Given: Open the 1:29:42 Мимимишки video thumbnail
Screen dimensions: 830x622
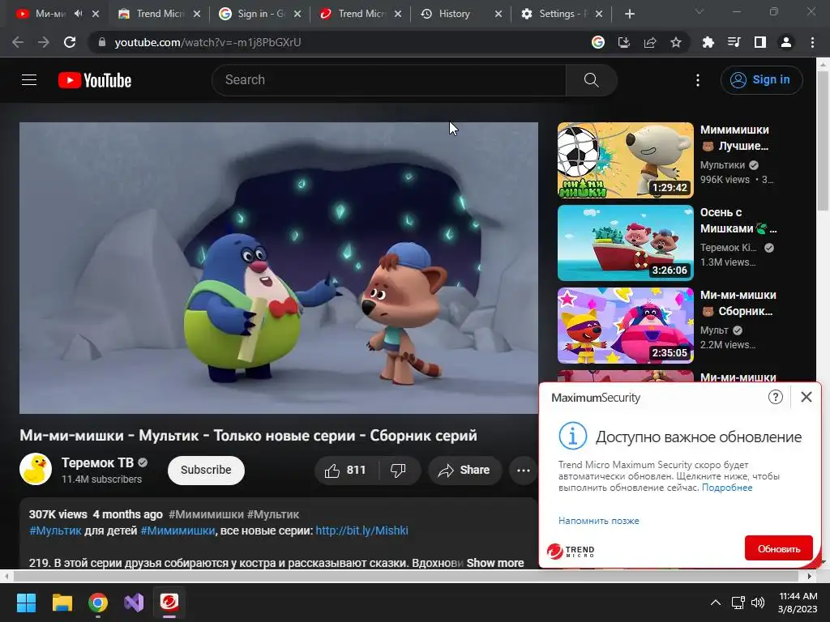Looking at the screenshot, I should coord(625,160).
